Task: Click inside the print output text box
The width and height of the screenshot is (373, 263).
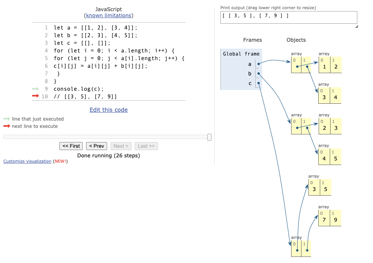Action: coord(288,17)
